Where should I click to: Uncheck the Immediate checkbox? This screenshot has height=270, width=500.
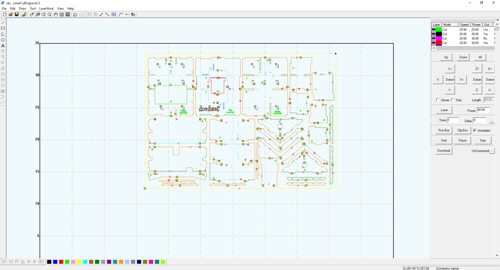475,130
